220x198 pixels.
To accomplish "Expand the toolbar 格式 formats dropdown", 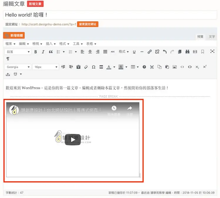I will (123, 52).
